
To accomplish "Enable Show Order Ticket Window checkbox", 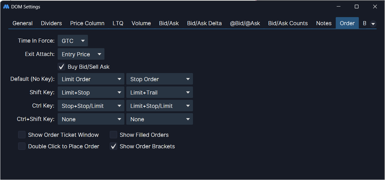I will pos(22,135).
